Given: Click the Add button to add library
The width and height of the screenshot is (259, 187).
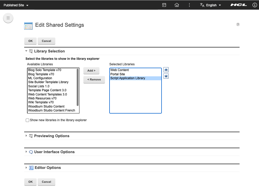Looking at the screenshot, I should click(x=91, y=70).
